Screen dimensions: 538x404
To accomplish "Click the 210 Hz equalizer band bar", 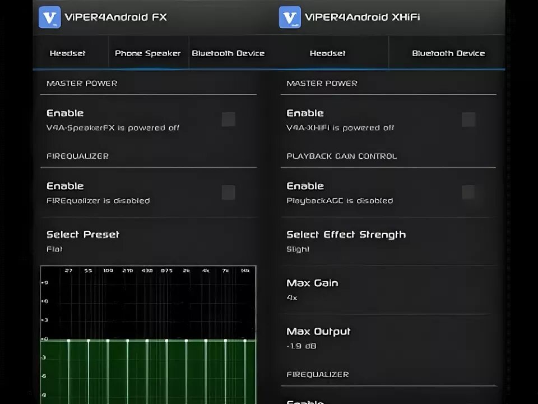I will pyautogui.click(x=128, y=371).
